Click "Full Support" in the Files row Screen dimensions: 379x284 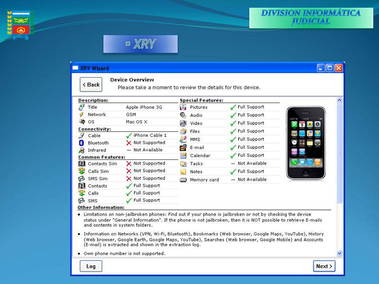pos(251,131)
